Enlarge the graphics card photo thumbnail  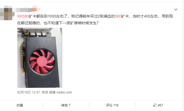point(40,58)
